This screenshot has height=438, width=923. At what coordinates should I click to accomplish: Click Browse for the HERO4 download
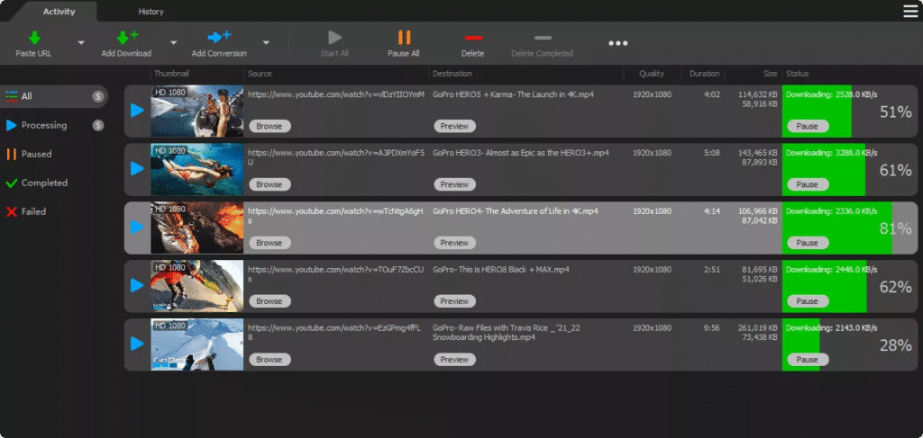coord(270,243)
